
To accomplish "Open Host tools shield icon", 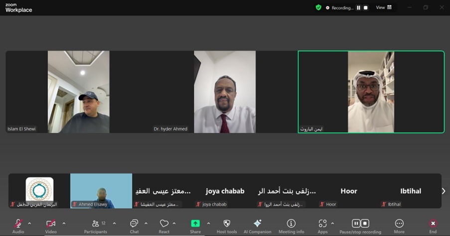I will click(x=227, y=225).
